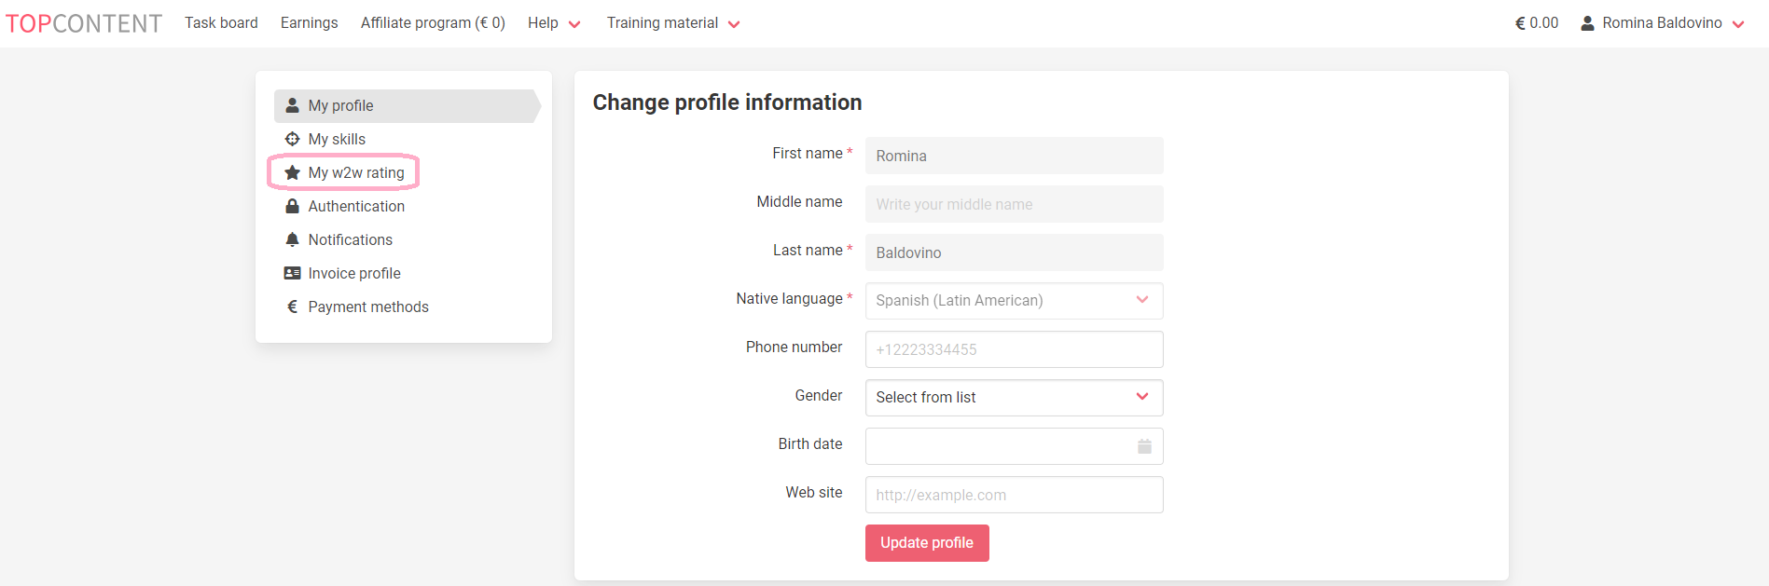Open the Affiliate program page
This screenshot has width=1769, height=586.
pos(433,22)
